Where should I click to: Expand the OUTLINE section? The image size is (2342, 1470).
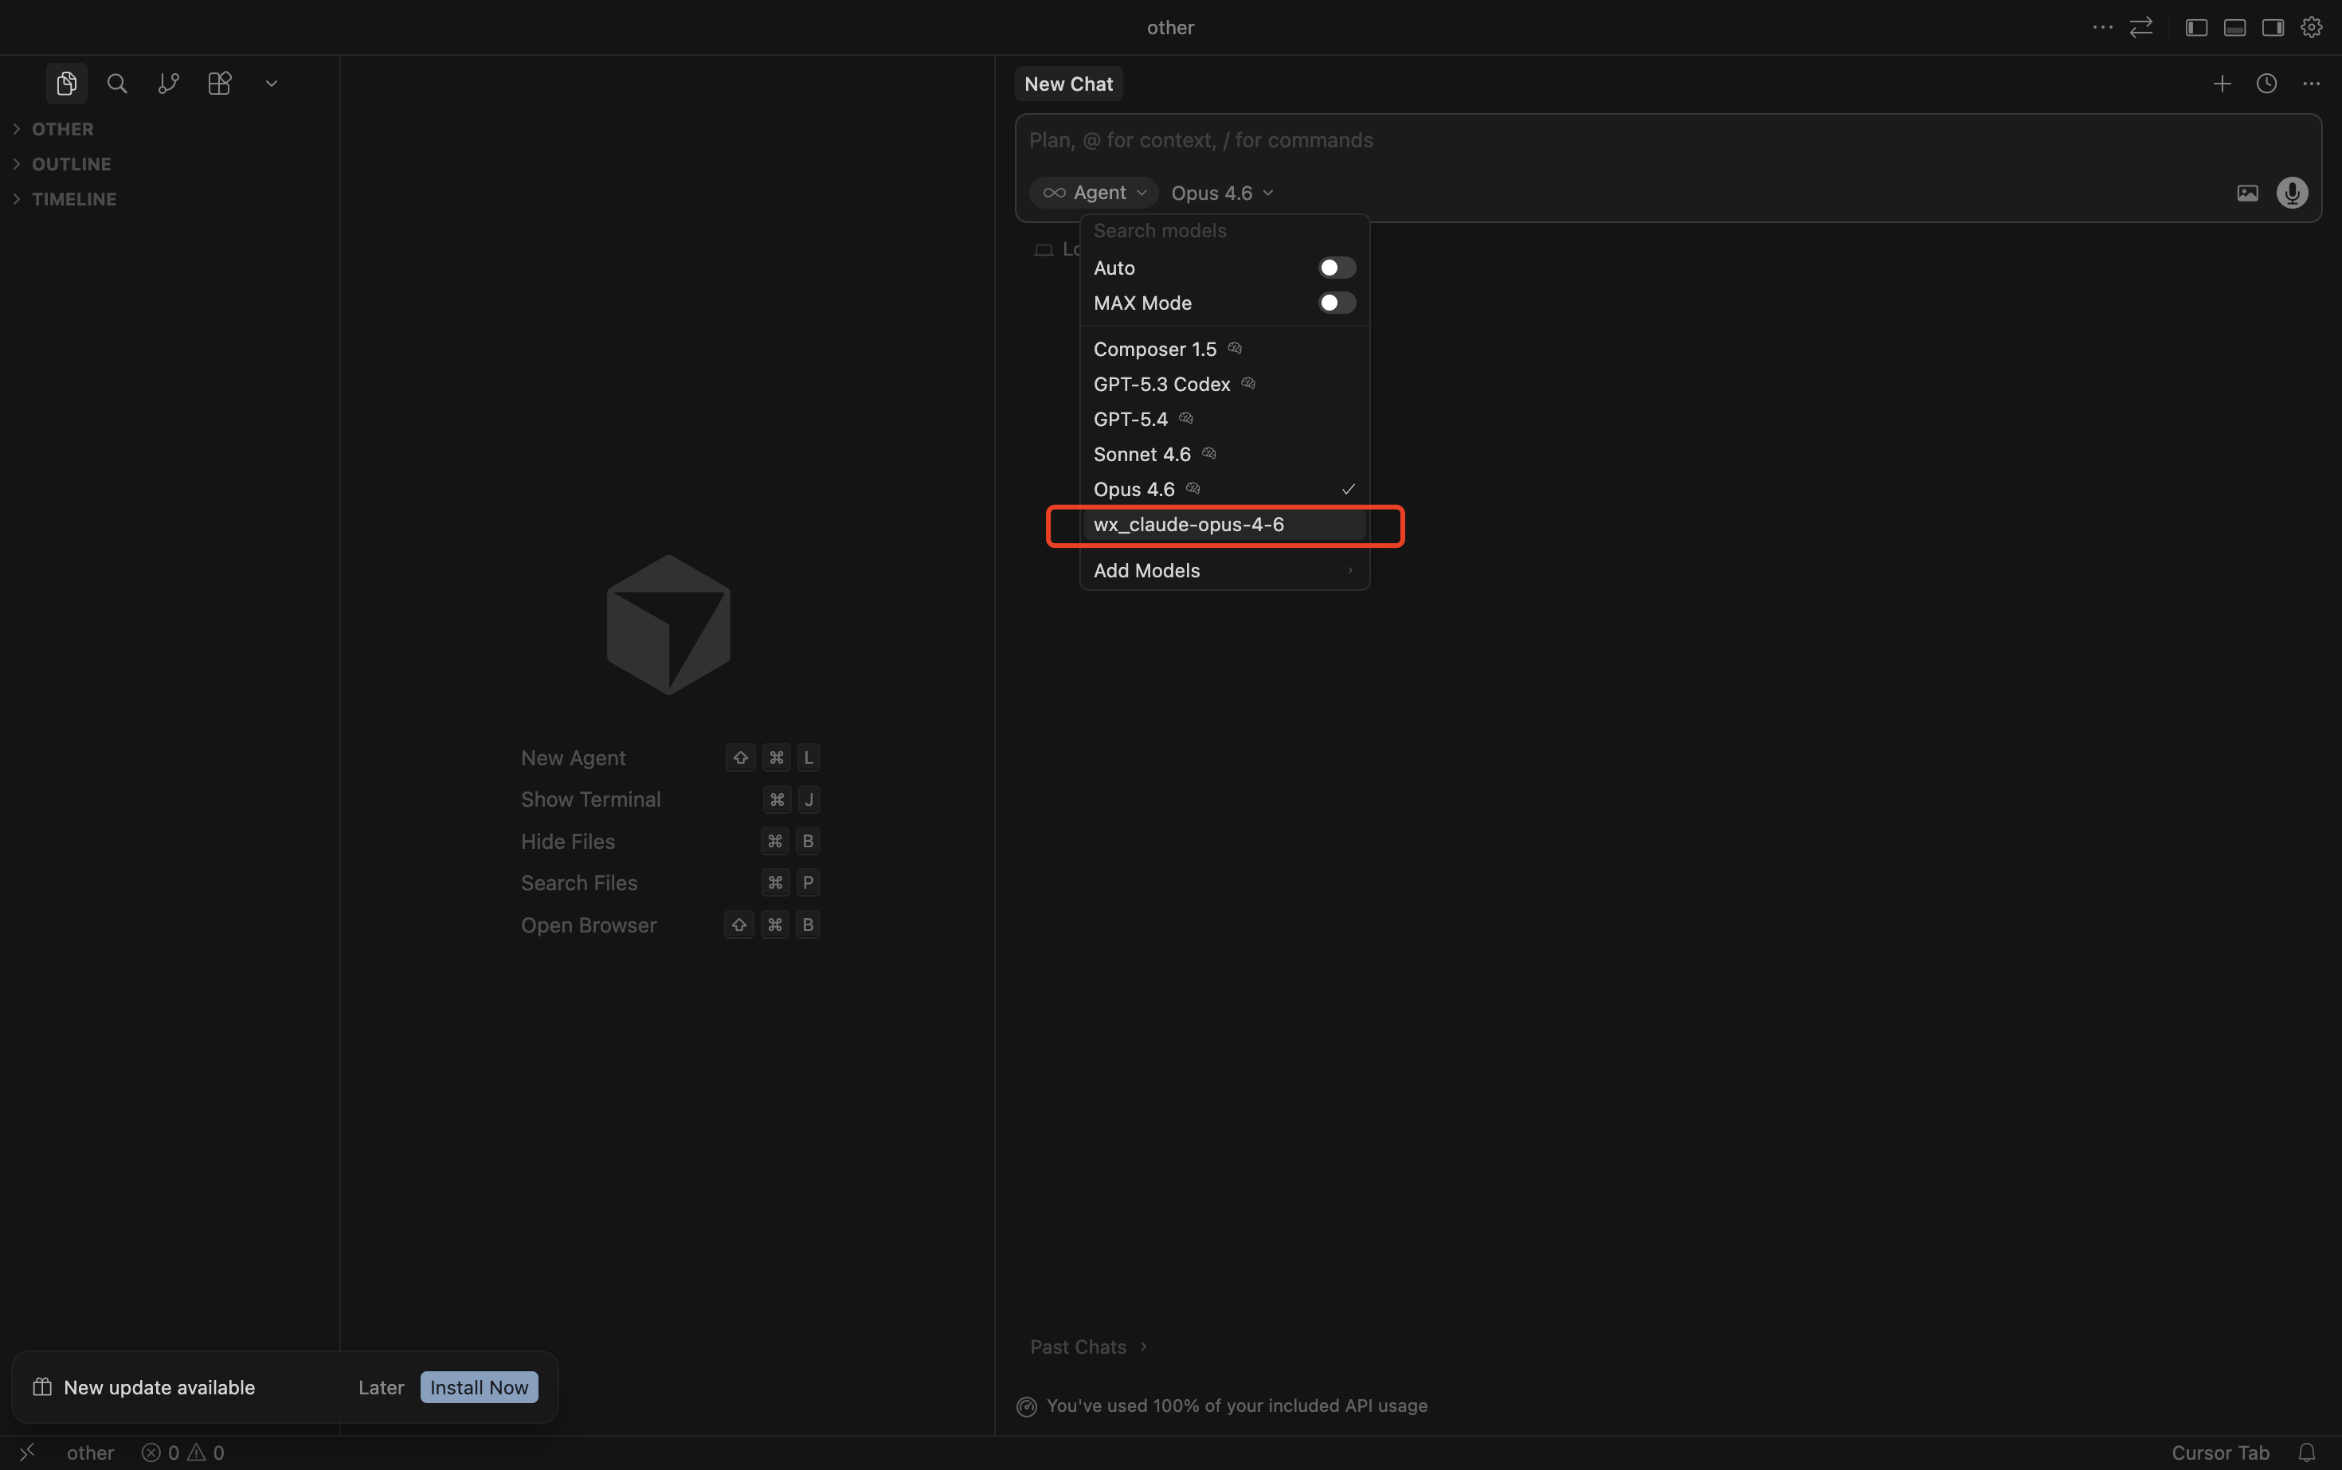coord(71,163)
